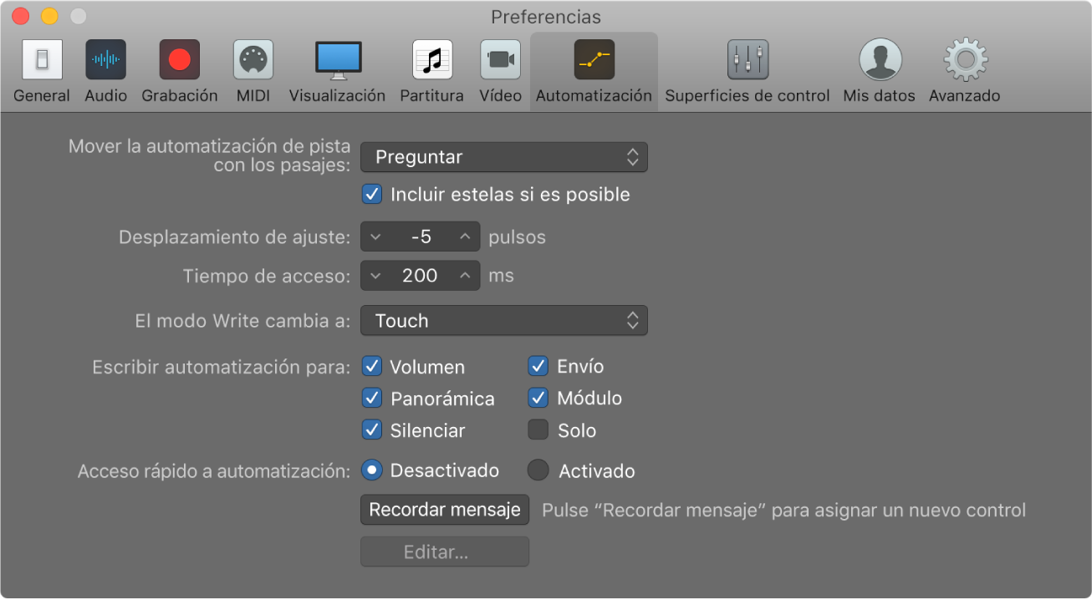Close the Preferencias window
This screenshot has height=600, width=1092.
[x=21, y=16]
